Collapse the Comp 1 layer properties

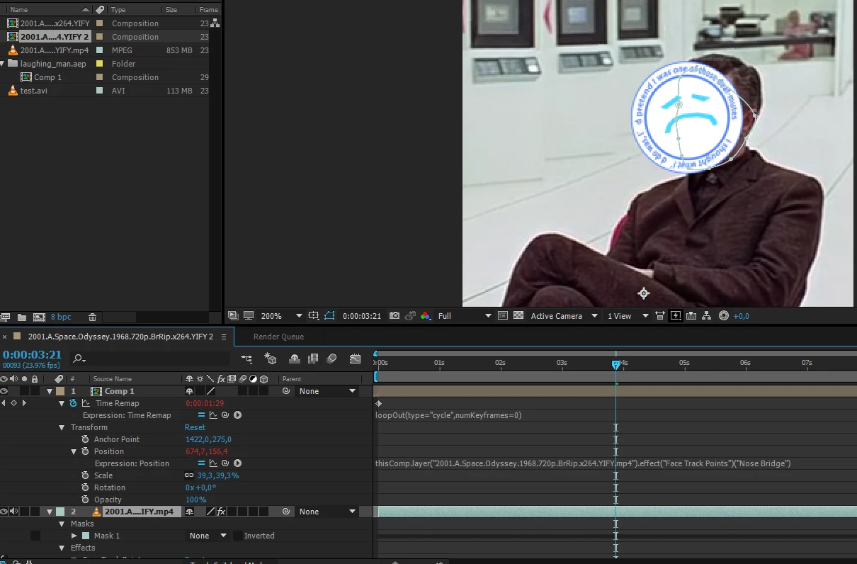point(50,391)
